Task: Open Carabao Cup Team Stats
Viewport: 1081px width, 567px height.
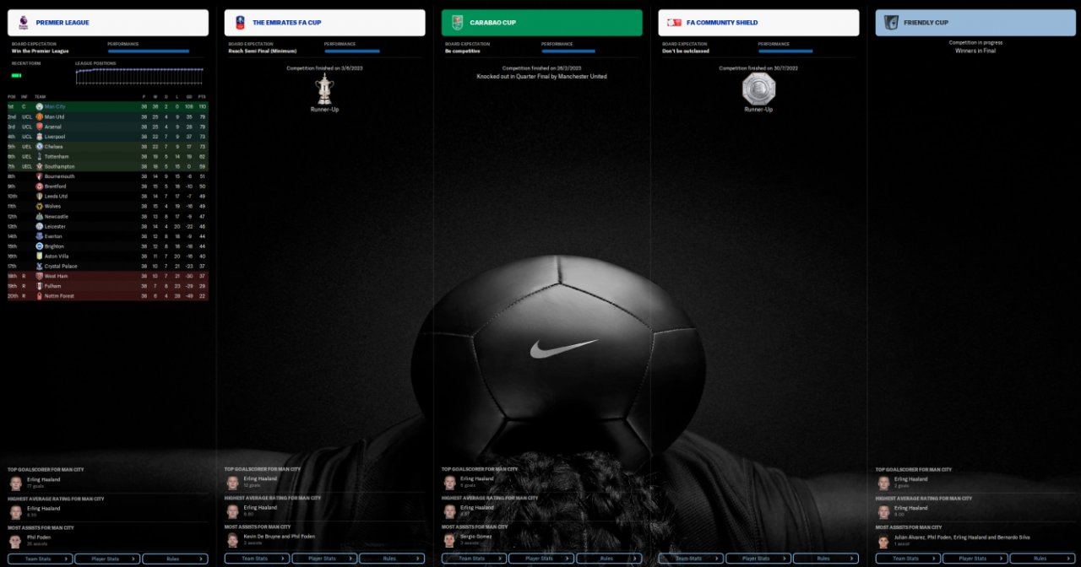Action: [x=474, y=559]
